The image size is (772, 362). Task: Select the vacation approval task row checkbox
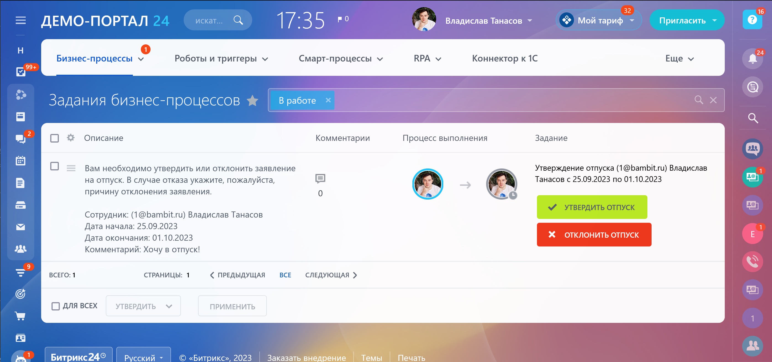[x=54, y=166]
